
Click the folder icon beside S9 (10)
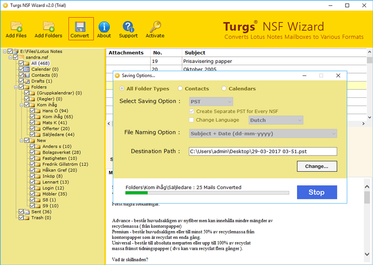[38, 206]
